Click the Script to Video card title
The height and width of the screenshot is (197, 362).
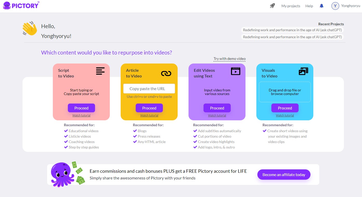point(66,73)
